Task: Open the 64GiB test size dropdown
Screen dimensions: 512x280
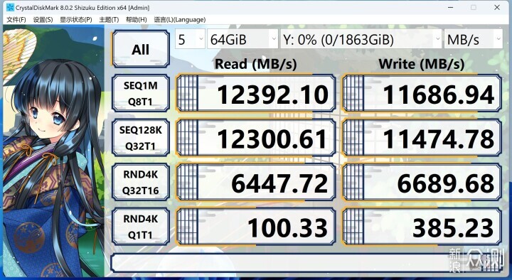Action: pyautogui.click(x=242, y=40)
